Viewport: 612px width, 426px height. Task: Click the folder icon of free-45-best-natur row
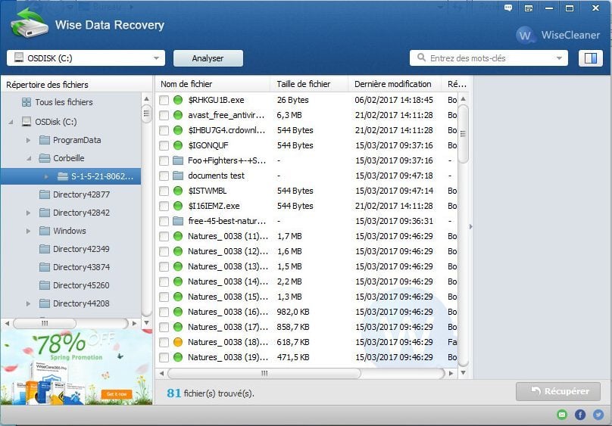[x=178, y=221]
